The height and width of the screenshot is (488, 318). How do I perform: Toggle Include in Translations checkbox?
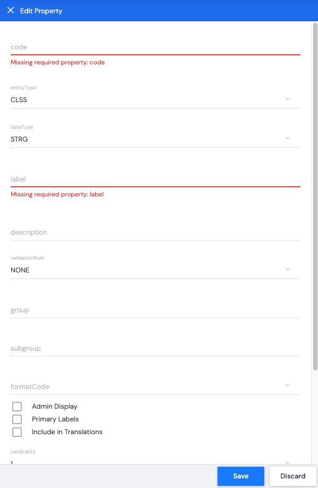tap(17, 432)
